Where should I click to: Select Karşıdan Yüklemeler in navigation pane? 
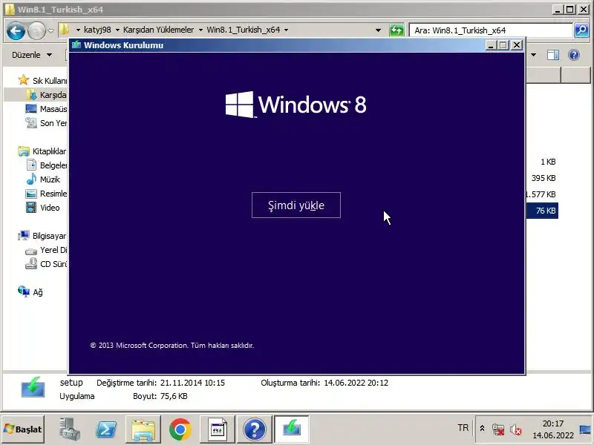click(48, 95)
